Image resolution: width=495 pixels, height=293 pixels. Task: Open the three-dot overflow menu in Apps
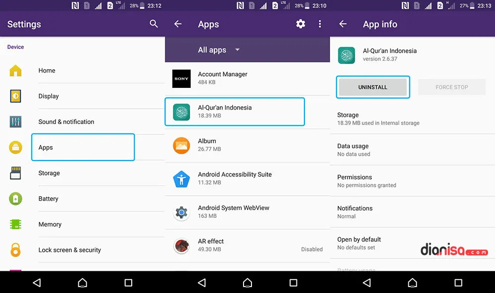(x=320, y=24)
